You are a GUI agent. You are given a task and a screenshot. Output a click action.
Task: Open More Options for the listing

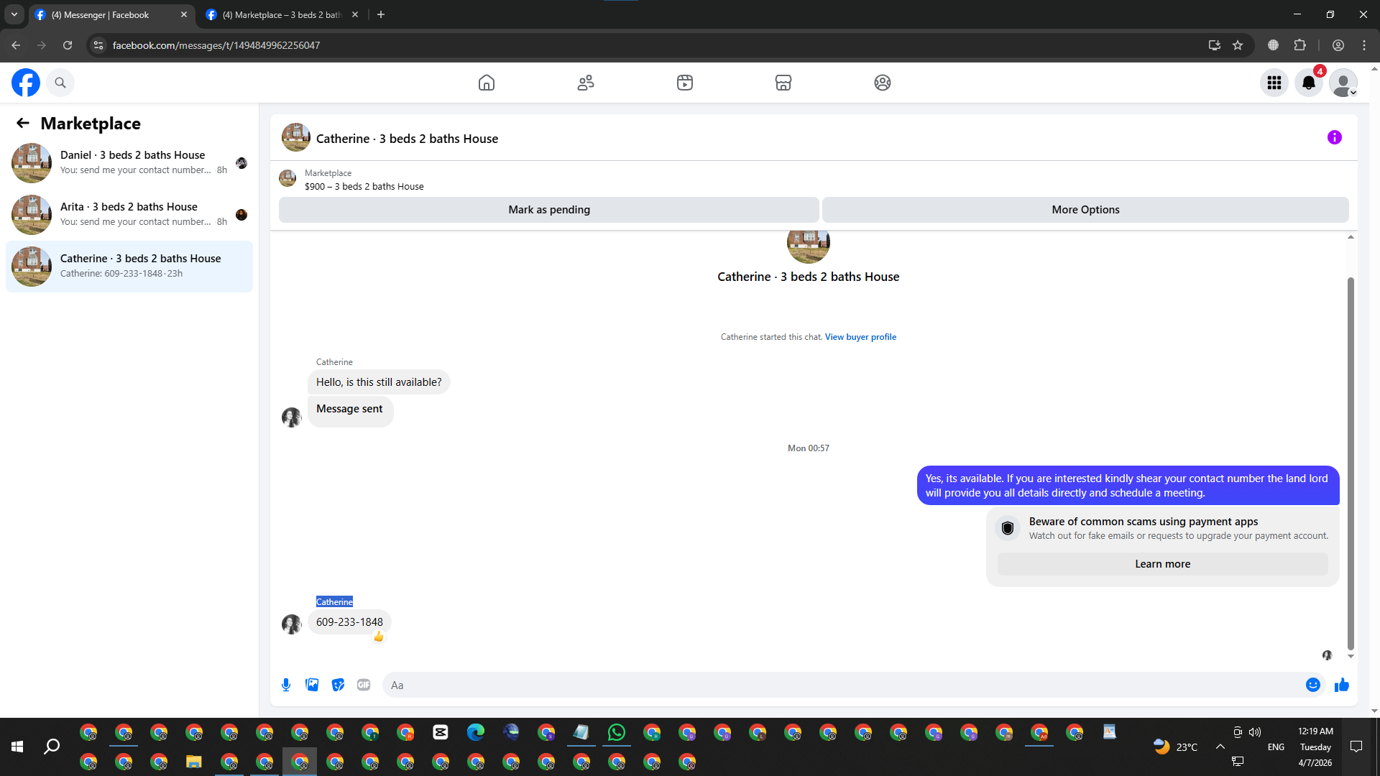point(1085,210)
